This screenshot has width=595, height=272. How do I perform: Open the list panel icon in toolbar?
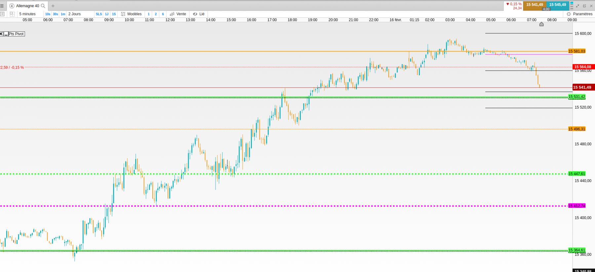(x=2, y=14)
